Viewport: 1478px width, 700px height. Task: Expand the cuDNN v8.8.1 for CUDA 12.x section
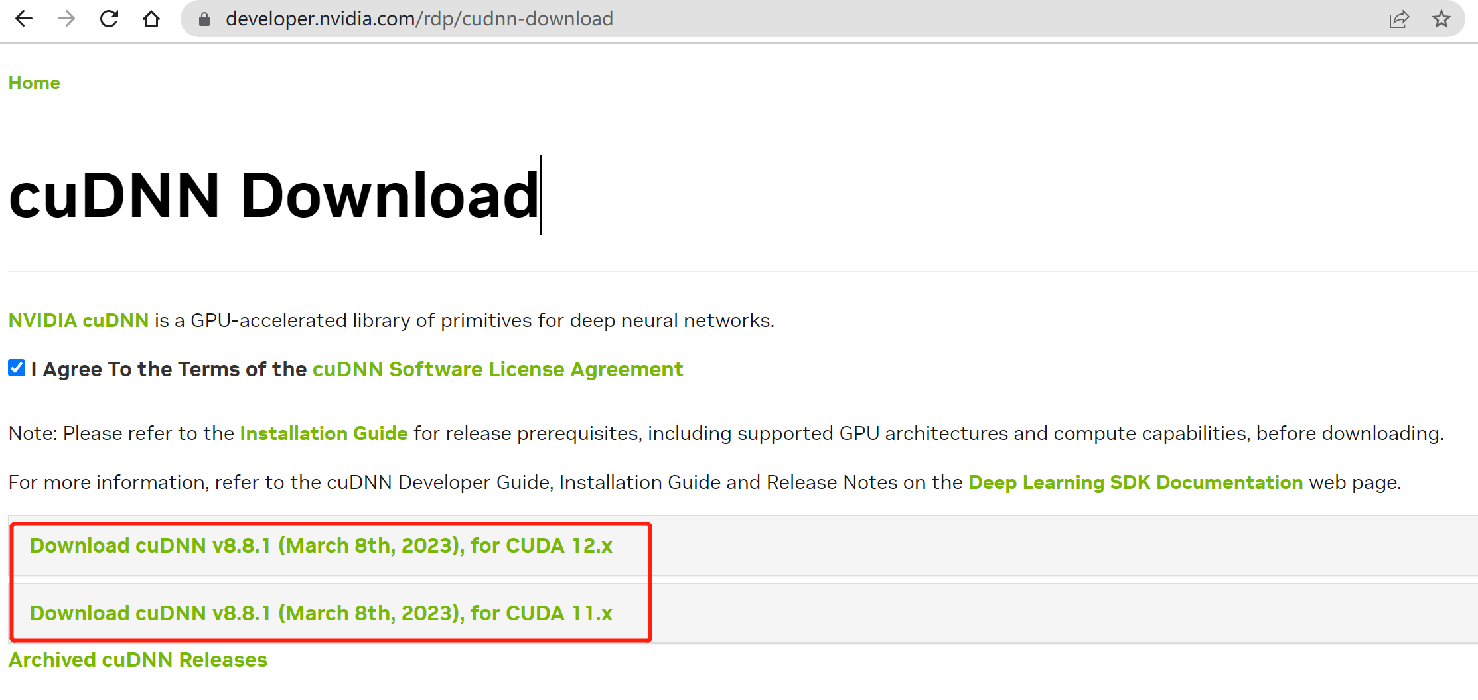coord(321,545)
